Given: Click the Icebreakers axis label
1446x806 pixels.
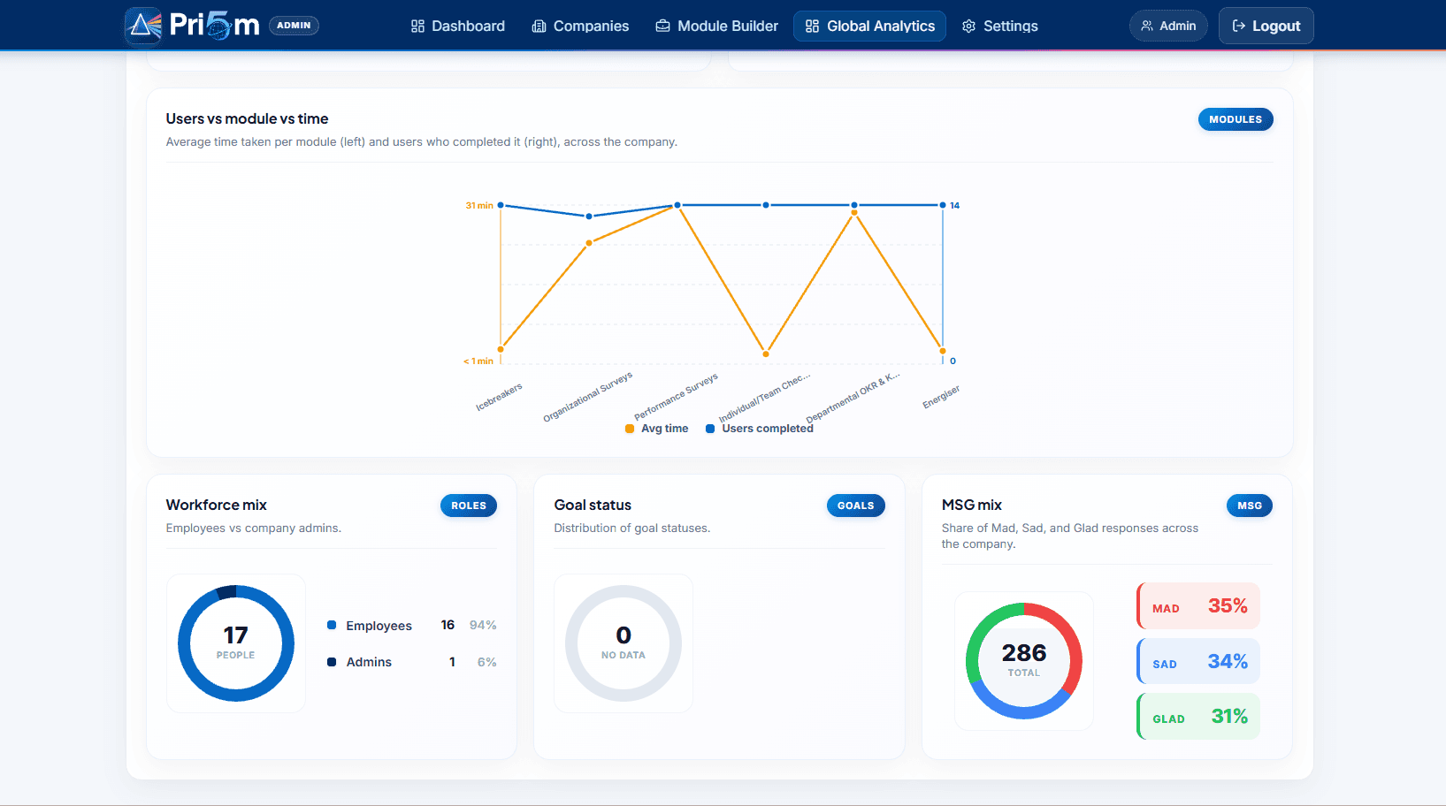Looking at the screenshot, I should point(500,397).
